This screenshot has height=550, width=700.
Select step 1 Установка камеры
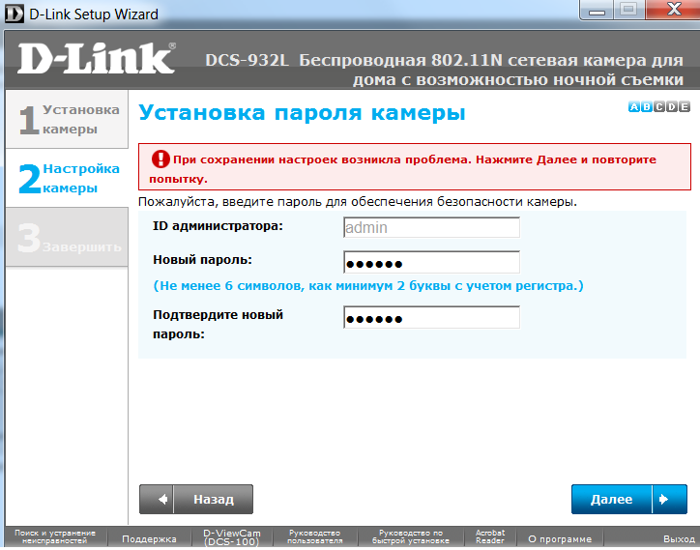coord(67,120)
